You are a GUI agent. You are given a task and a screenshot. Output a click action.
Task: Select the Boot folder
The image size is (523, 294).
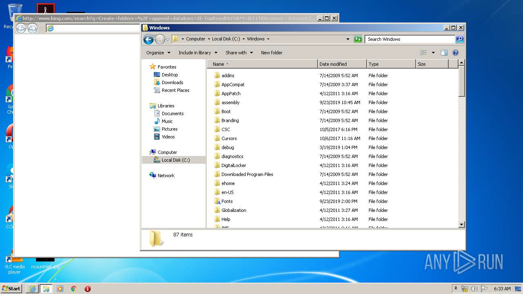pos(226,111)
